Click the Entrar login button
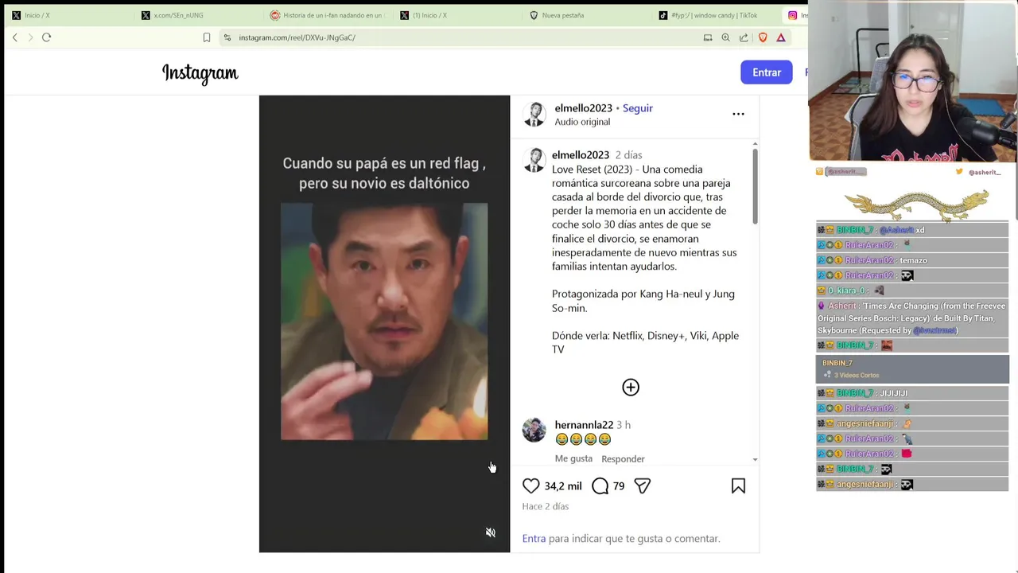1018x573 pixels. tap(767, 72)
